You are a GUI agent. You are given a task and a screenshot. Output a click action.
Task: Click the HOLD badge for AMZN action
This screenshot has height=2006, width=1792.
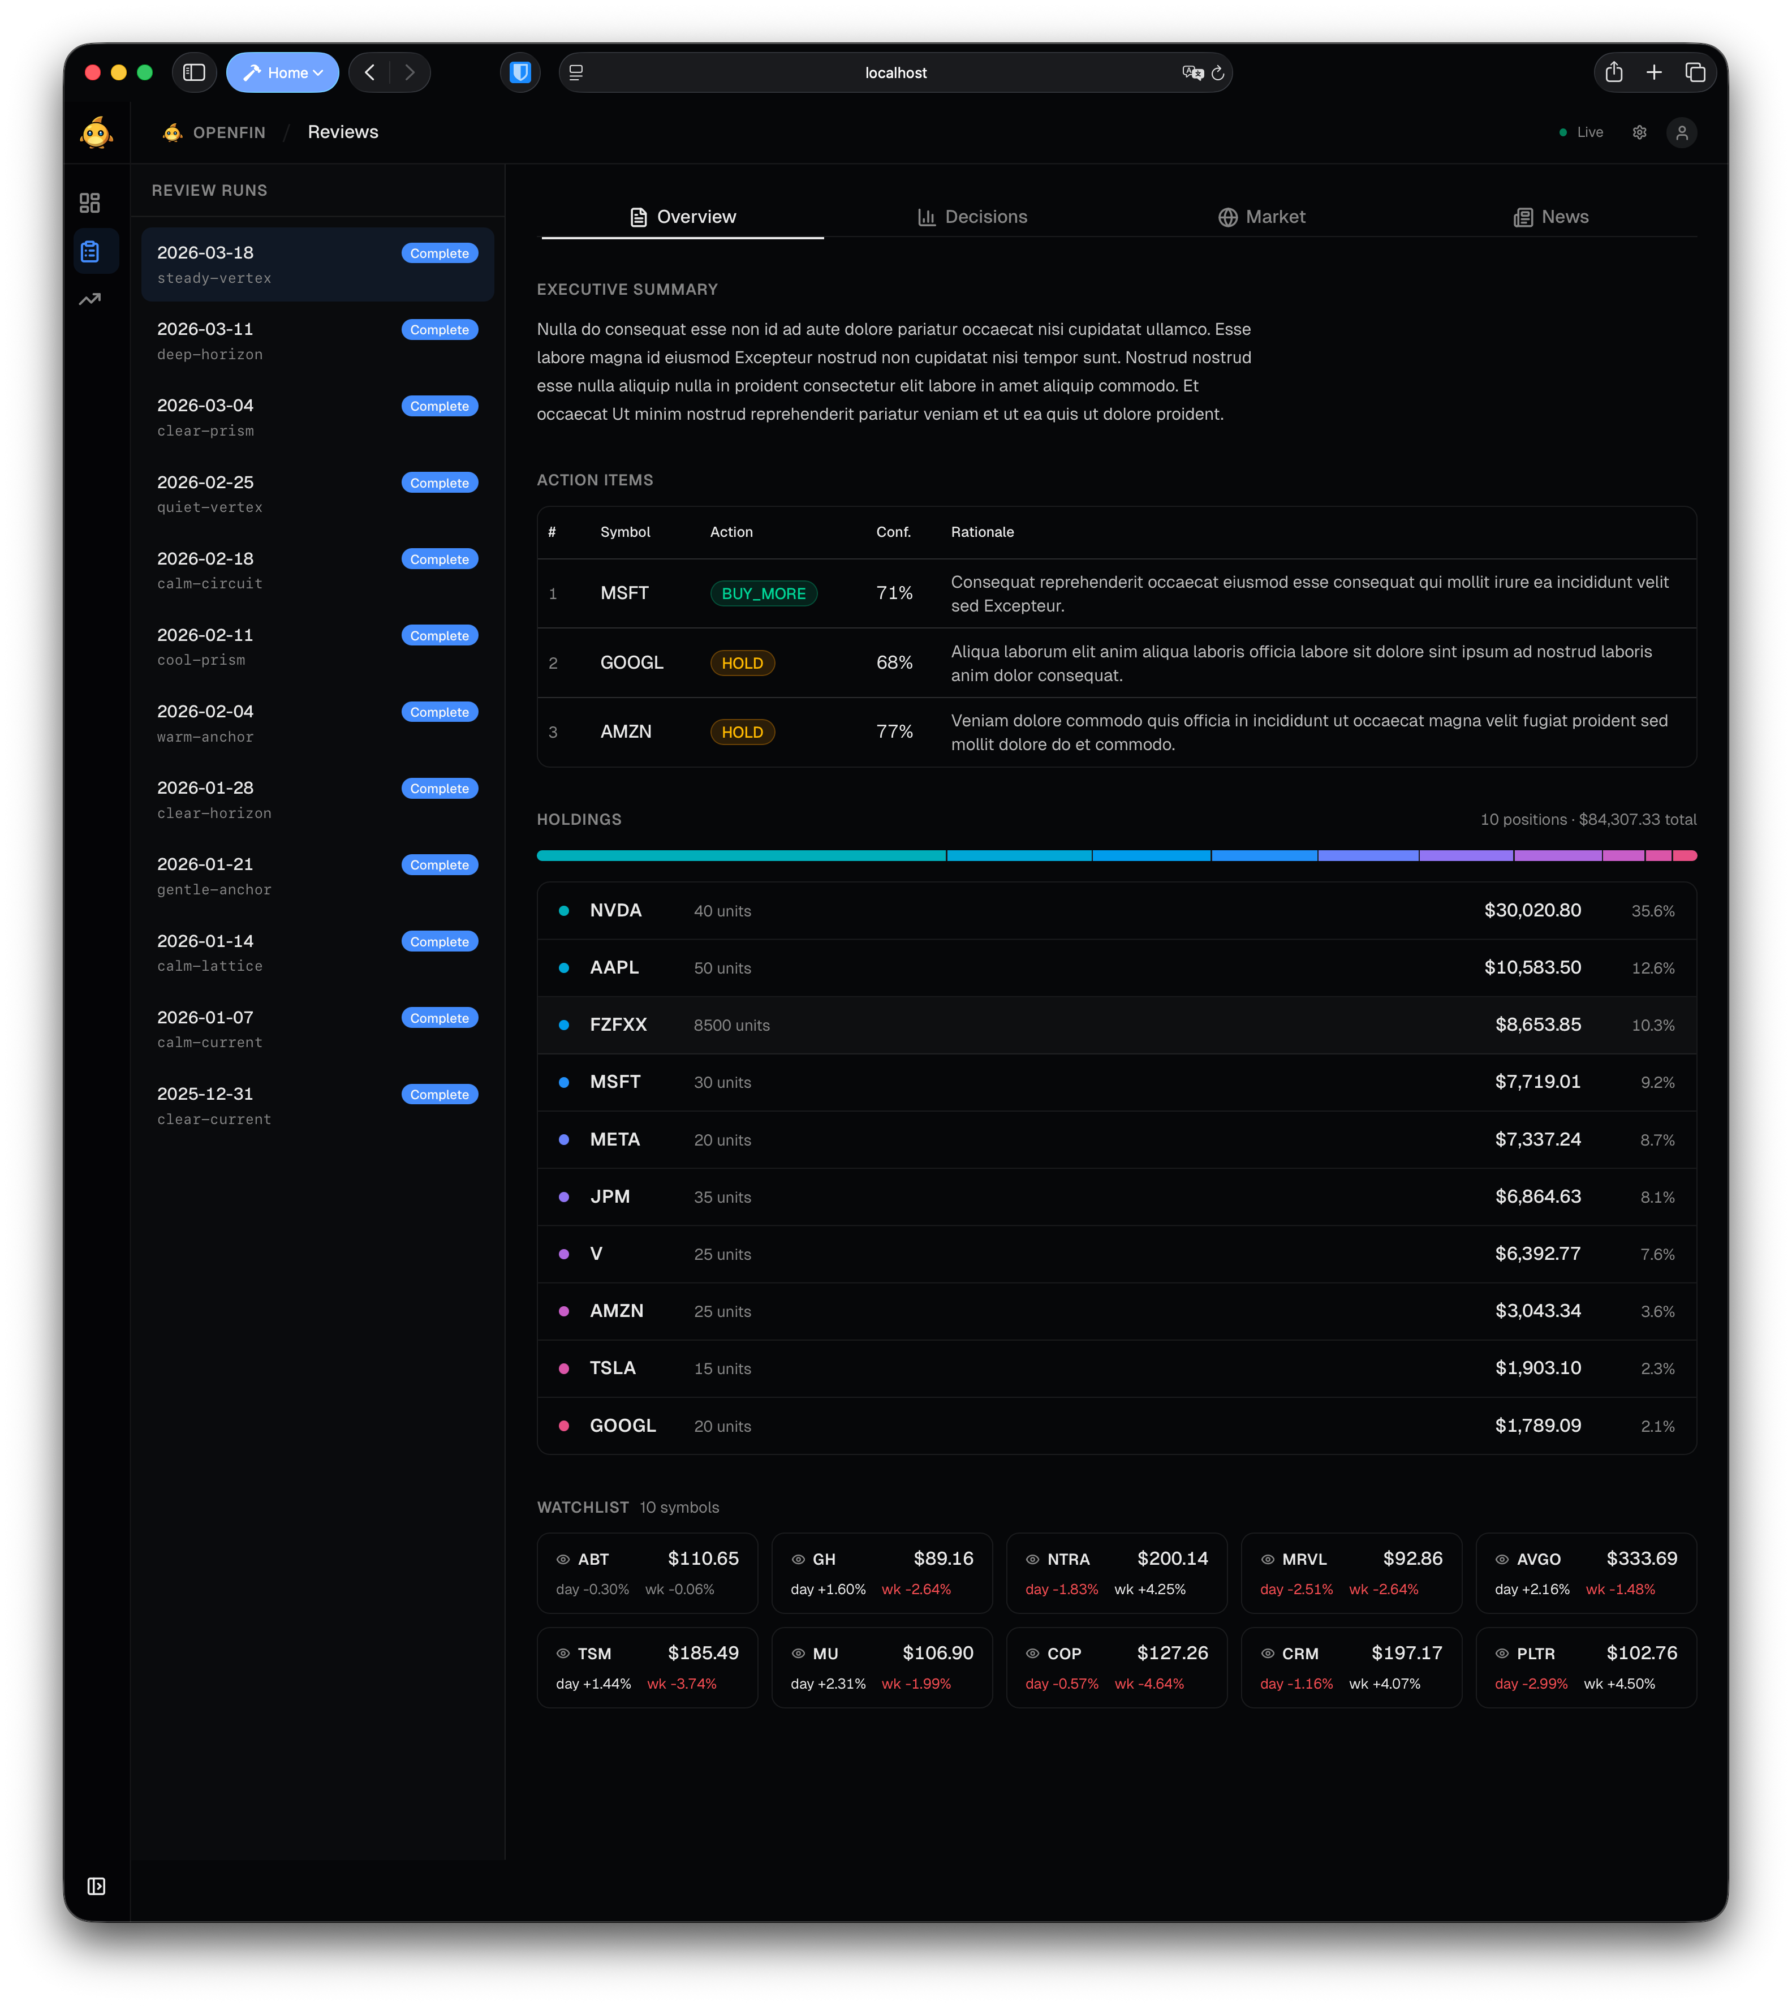[x=742, y=731]
